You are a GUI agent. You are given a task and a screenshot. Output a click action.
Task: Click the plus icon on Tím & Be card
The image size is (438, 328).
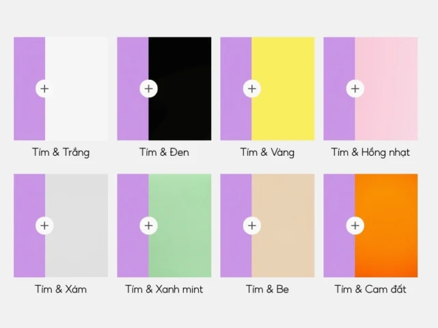tap(252, 225)
